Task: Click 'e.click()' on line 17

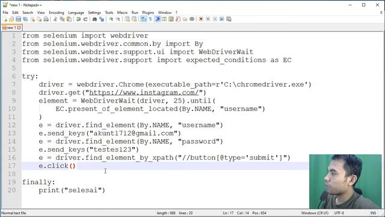Action: pos(57,166)
